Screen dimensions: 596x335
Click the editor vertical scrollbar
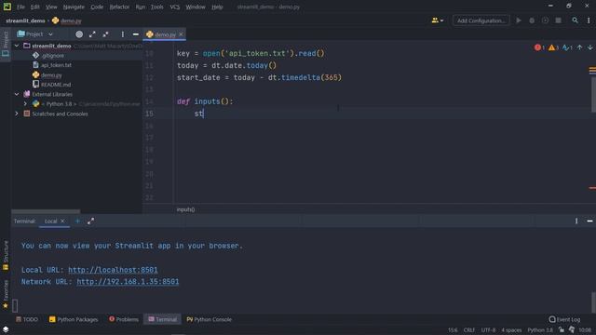coord(593,95)
